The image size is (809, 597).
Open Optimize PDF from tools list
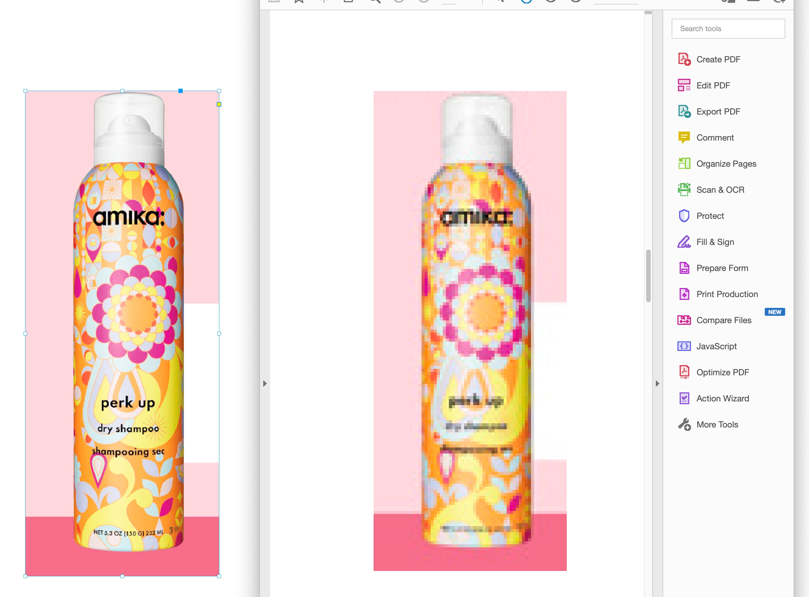click(722, 372)
